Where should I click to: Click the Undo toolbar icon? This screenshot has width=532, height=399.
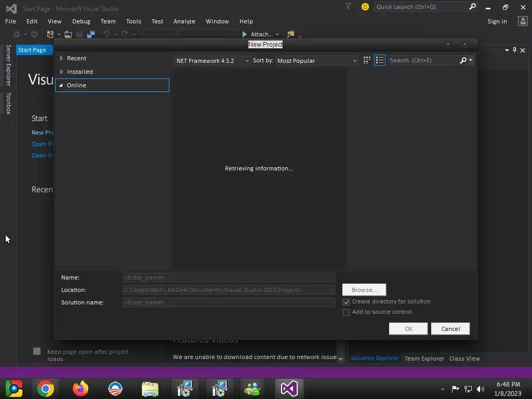107,34
